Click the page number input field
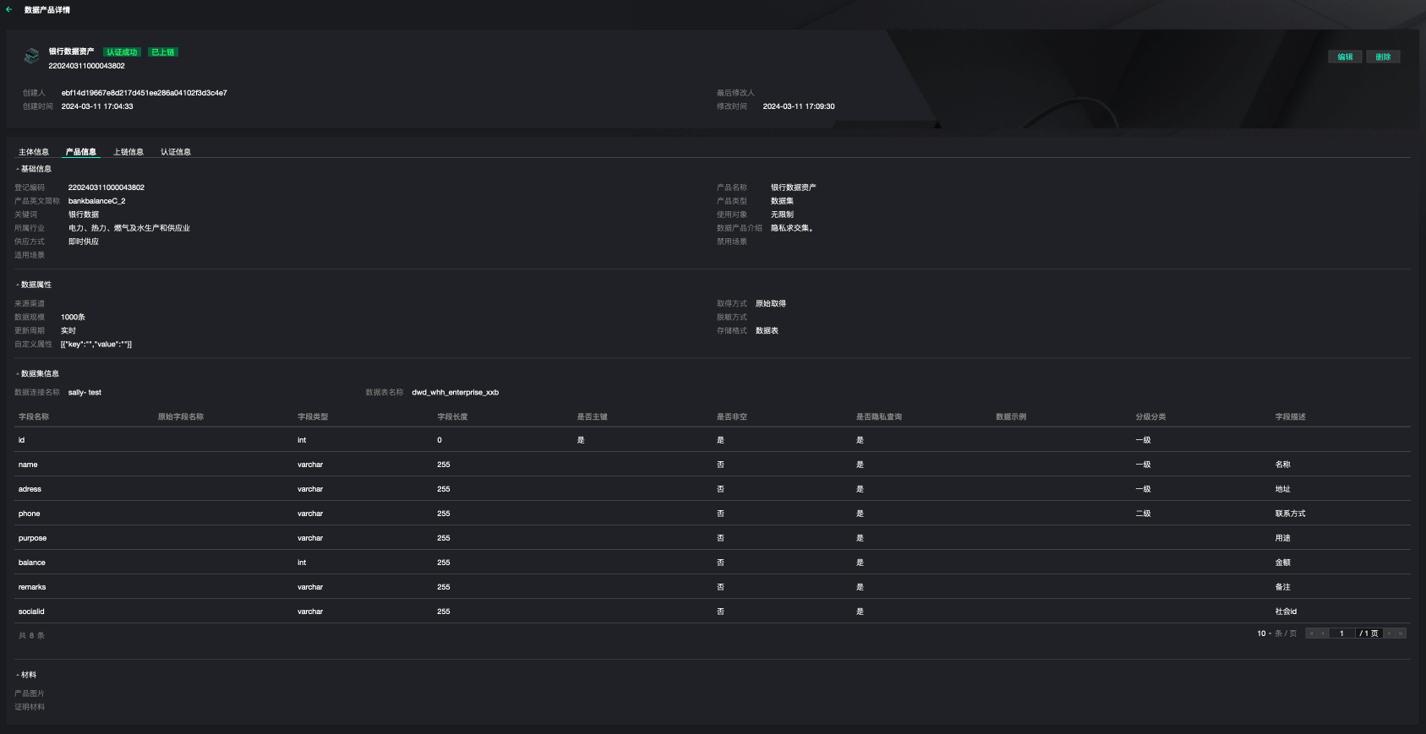The height and width of the screenshot is (734, 1426). pos(1341,633)
